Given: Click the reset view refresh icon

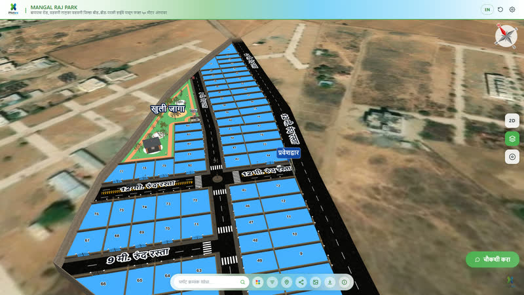Looking at the screenshot, I should [500, 10].
